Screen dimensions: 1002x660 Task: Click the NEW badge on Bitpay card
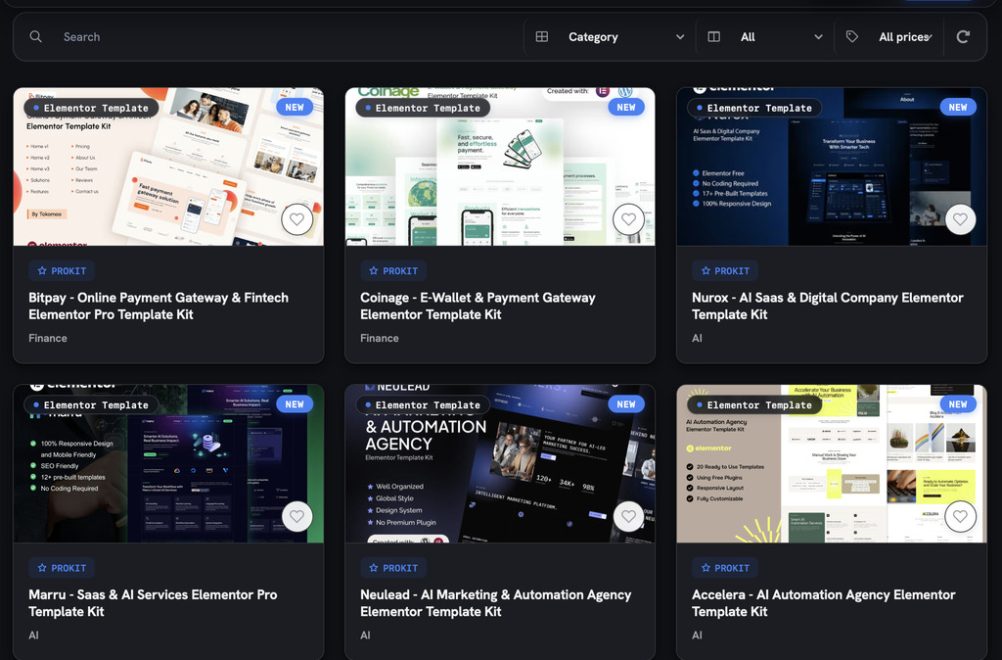point(295,108)
